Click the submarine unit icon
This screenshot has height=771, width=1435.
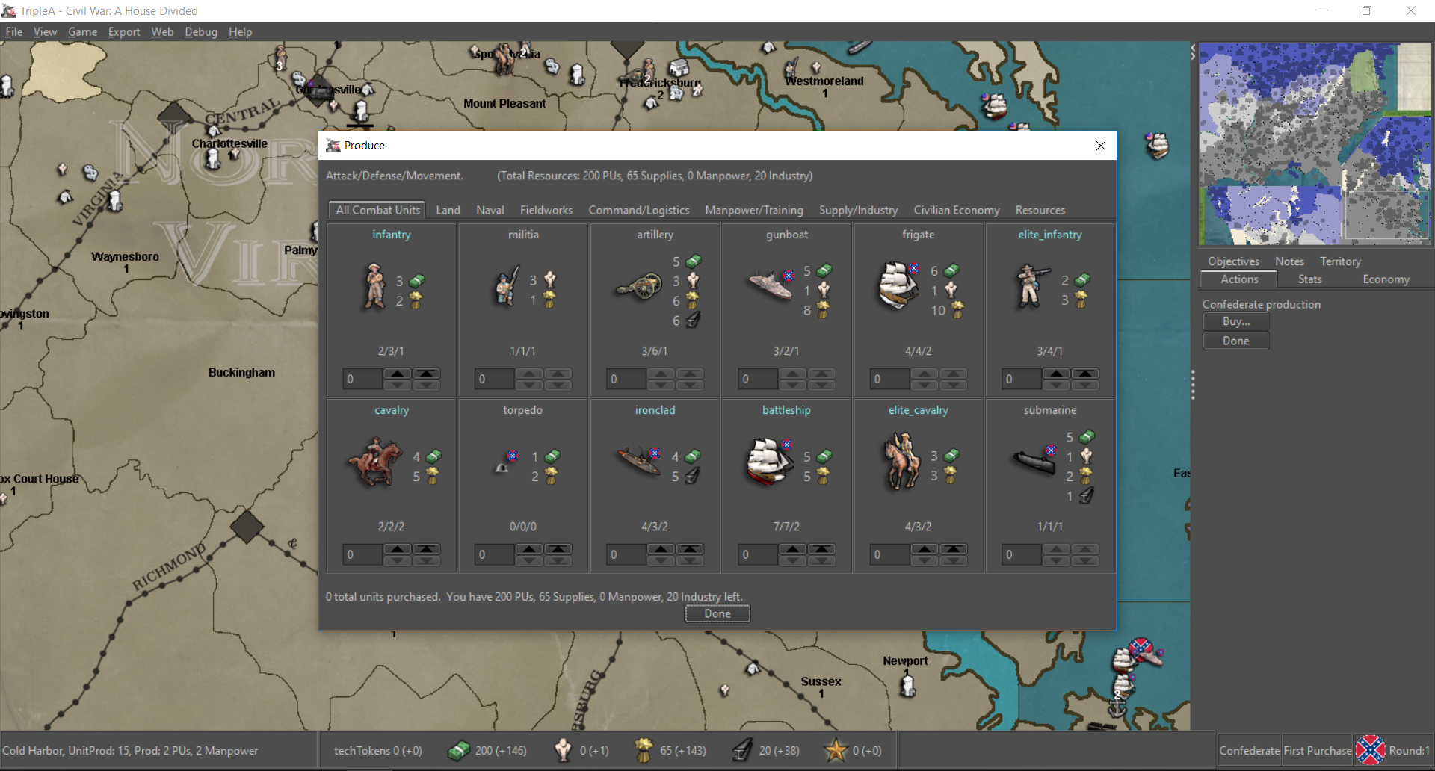click(x=1034, y=462)
